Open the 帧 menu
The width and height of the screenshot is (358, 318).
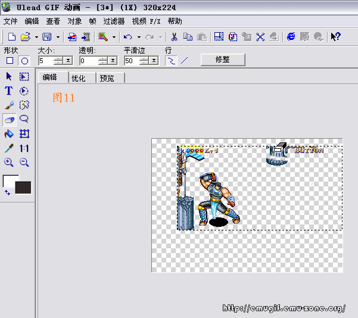pyautogui.click(x=92, y=21)
